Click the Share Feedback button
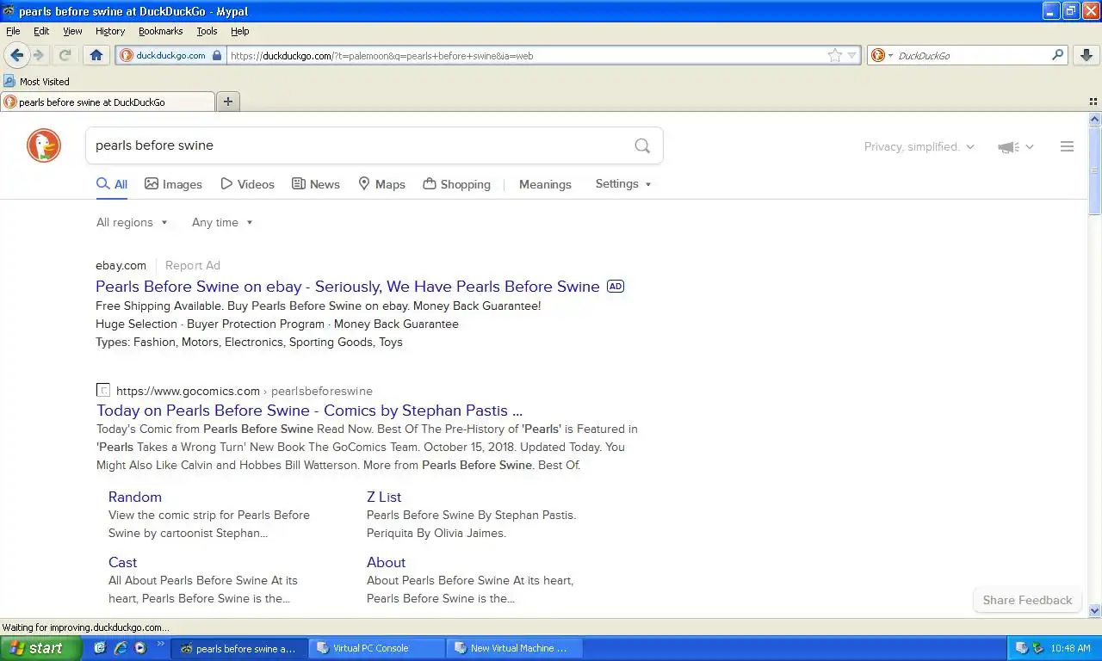 pyautogui.click(x=1027, y=600)
